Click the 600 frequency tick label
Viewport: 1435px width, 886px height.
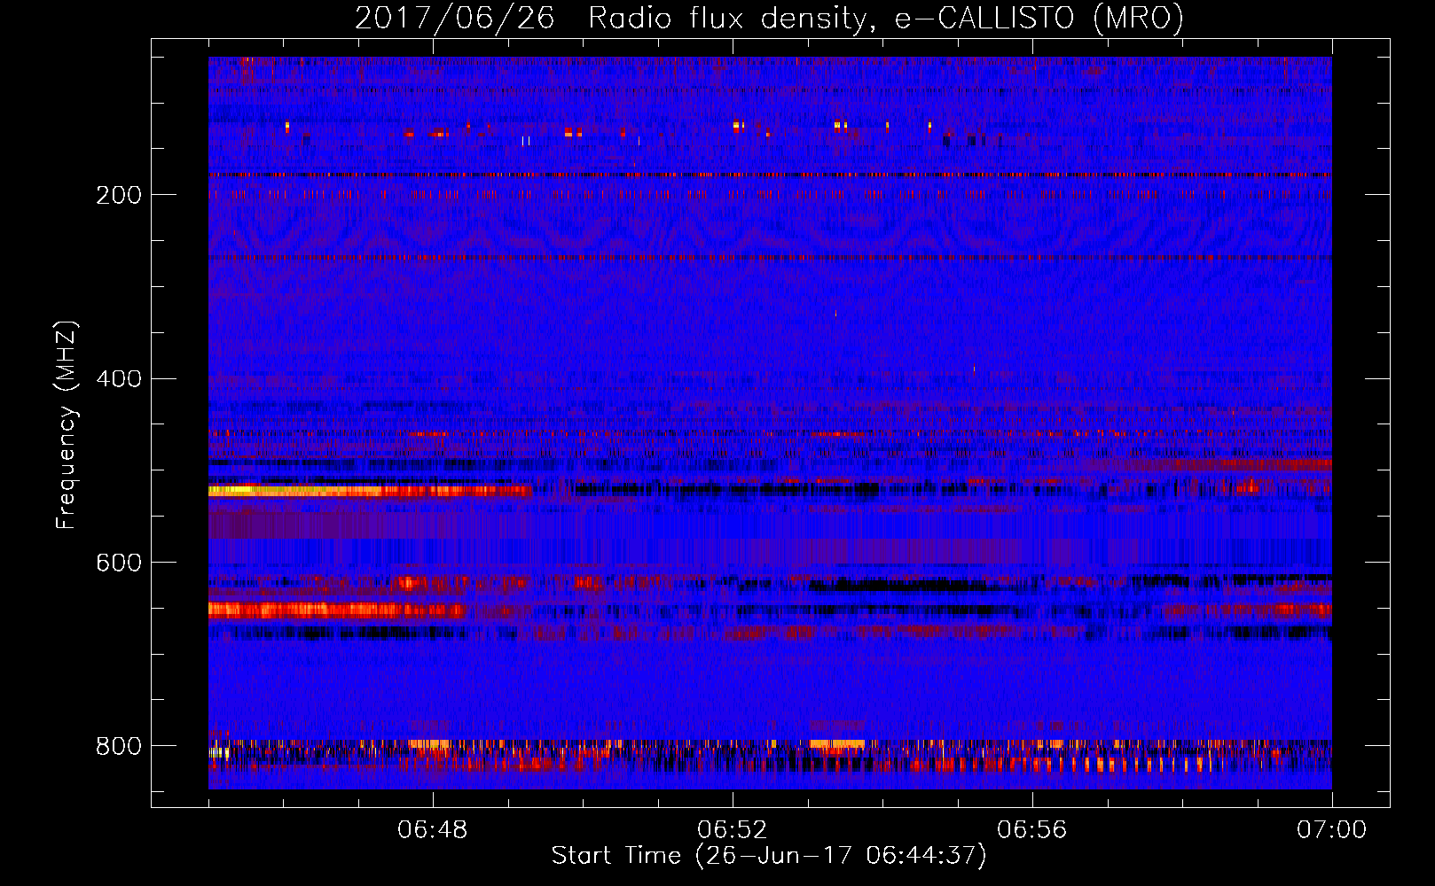[x=119, y=563]
